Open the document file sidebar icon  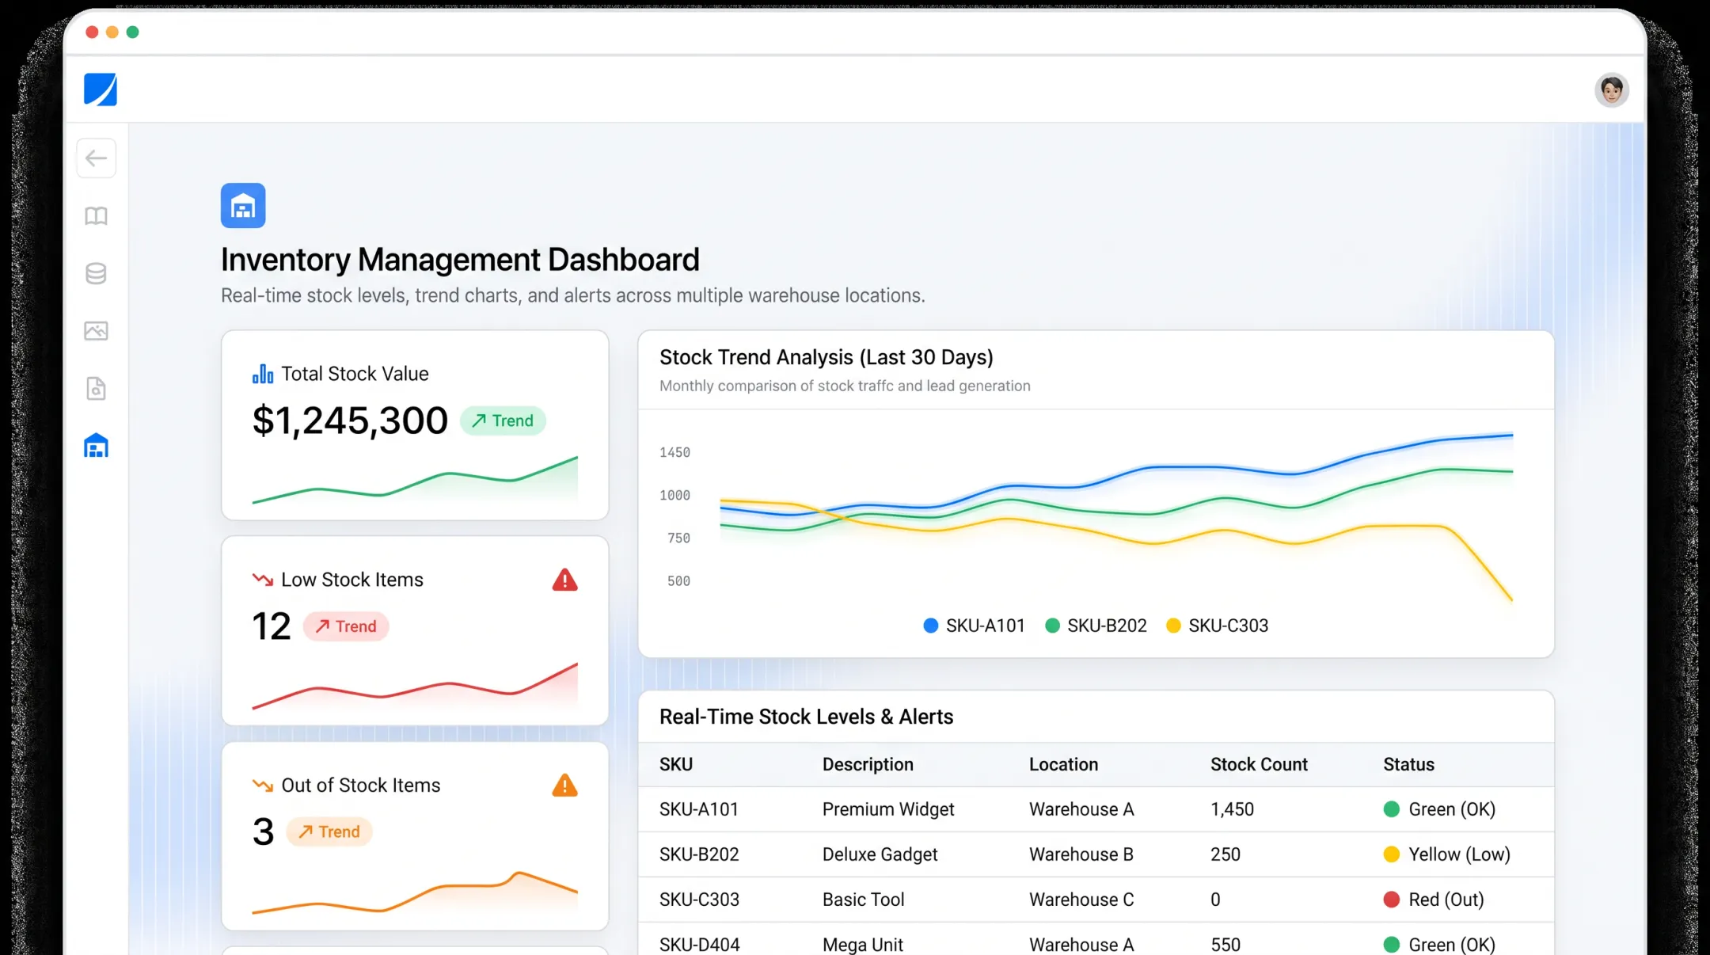coord(97,389)
